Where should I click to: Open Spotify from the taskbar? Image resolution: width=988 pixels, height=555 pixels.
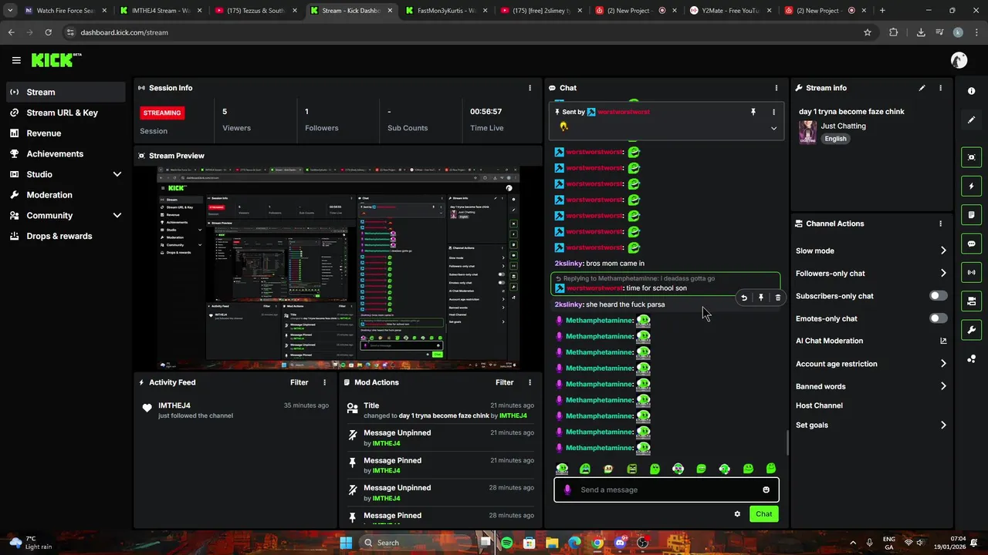click(x=506, y=543)
